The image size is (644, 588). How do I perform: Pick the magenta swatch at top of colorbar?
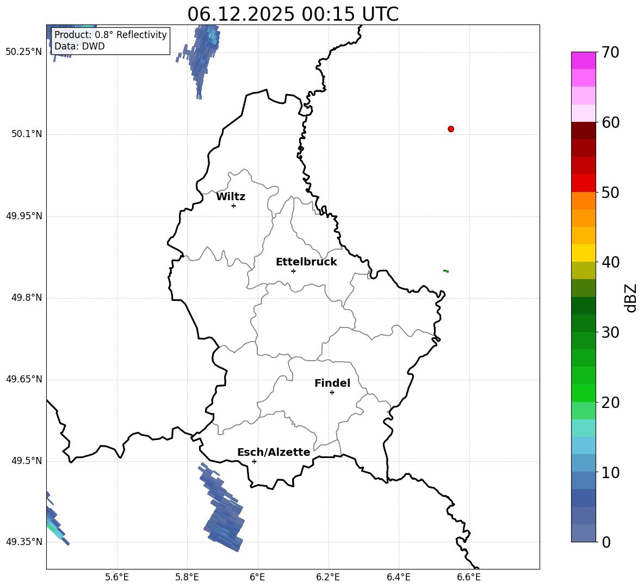pyautogui.click(x=584, y=60)
